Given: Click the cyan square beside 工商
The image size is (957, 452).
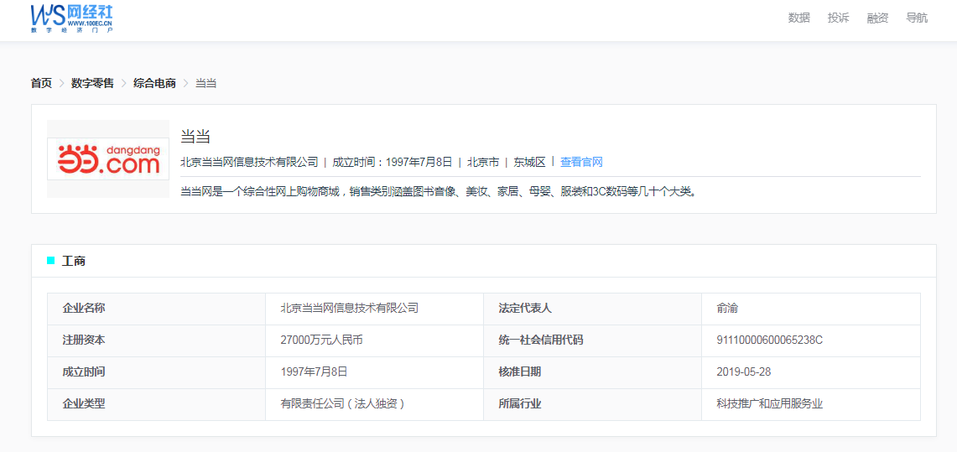Looking at the screenshot, I should click(50, 261).
